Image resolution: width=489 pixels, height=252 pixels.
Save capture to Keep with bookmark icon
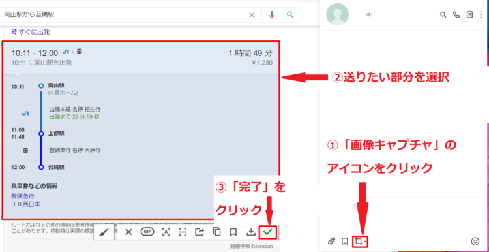pos(233,232)
